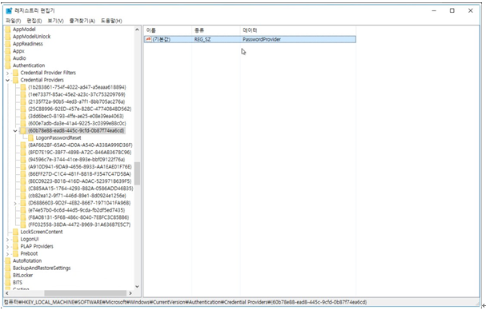
Task: Click the AppModel folder icon
Action: click(x=8, y=30)
